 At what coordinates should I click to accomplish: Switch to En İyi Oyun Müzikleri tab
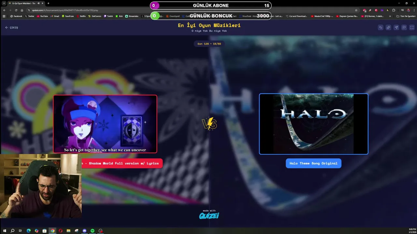click(26, 3)
